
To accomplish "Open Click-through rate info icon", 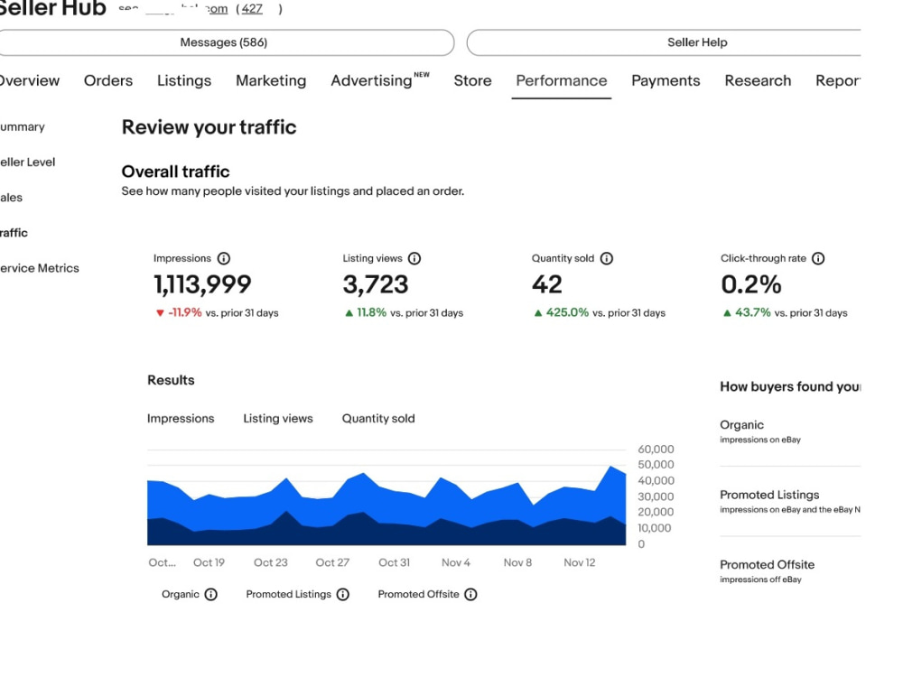I will pos(818,258).
